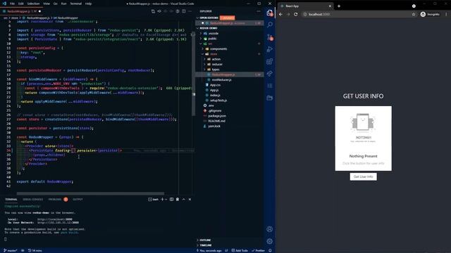Open a new browser tab
The height and width of the screenshot is (253, 451).
click(339, 6)
